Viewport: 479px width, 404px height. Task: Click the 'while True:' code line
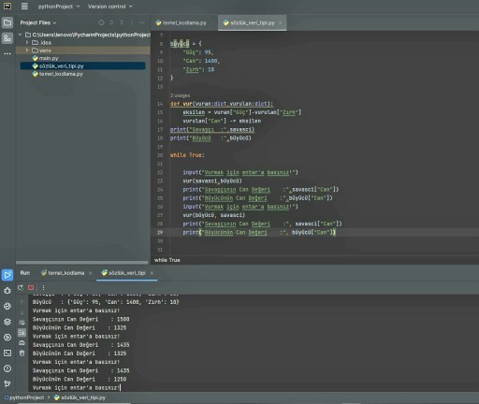point(187,155)
